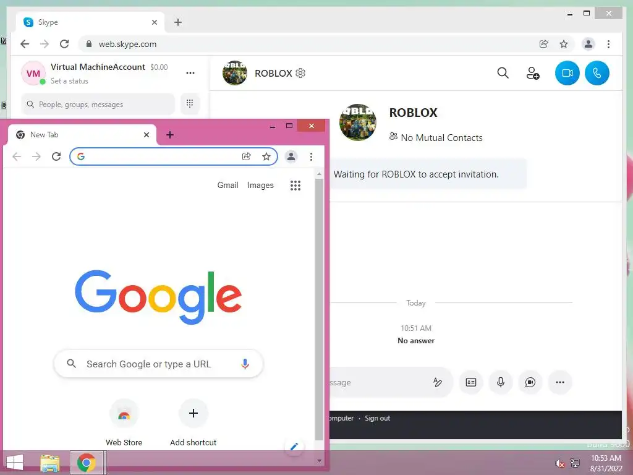Open Google Images link

260,185
